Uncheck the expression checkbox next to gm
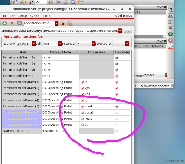The image size is (185, 164). (x=83, y=100)
